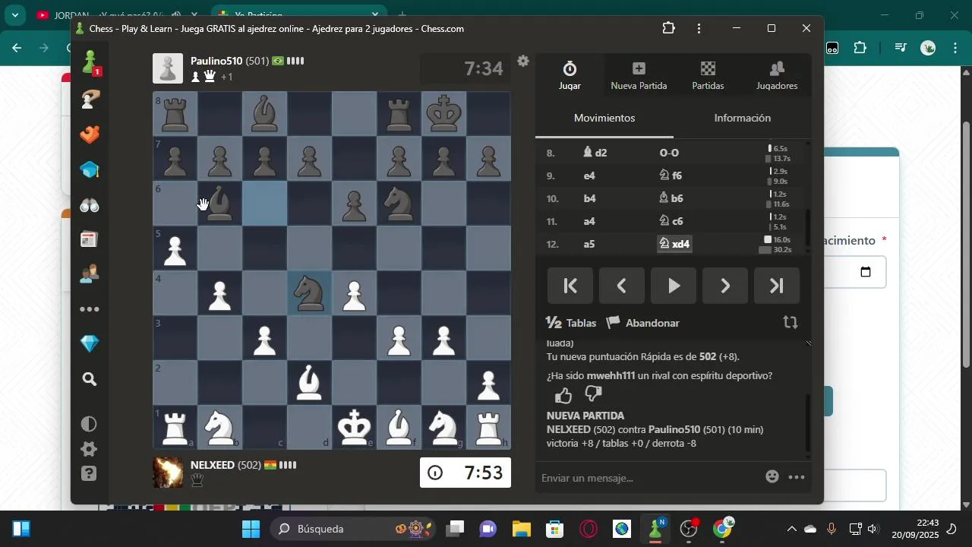Image resolution: width=972 pixels, height=547 pixels.
Task: Open sidebar settings gear icon
Action: coord(89,449)
